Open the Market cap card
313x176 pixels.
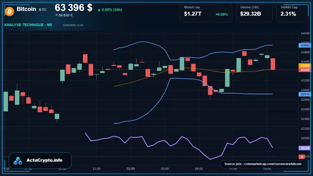click(206, 13)
